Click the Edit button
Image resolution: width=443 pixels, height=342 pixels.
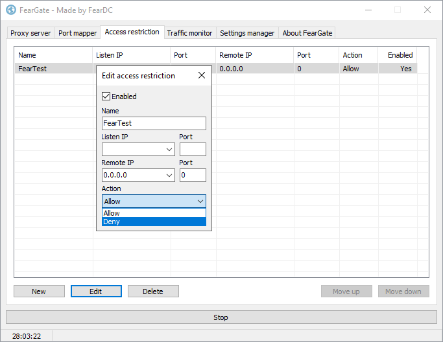coord(96,291)
